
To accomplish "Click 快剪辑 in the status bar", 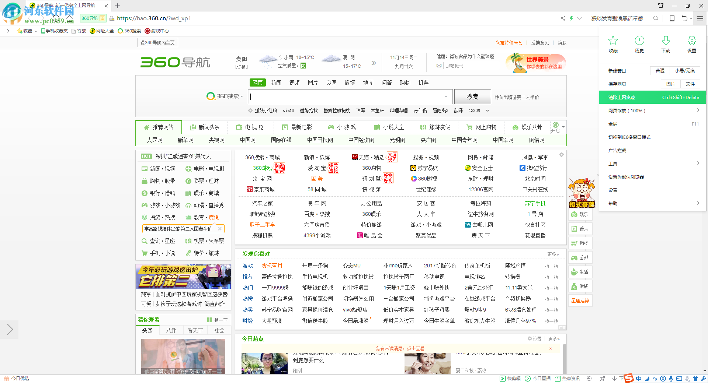I will pos(510,379).
